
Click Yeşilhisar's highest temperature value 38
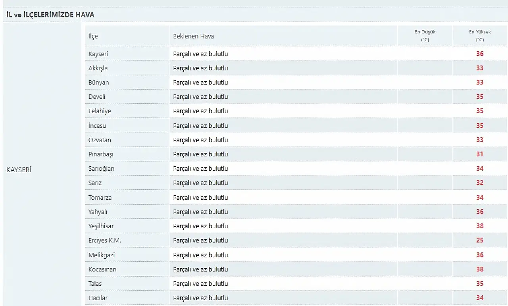[x=480, y=226]
